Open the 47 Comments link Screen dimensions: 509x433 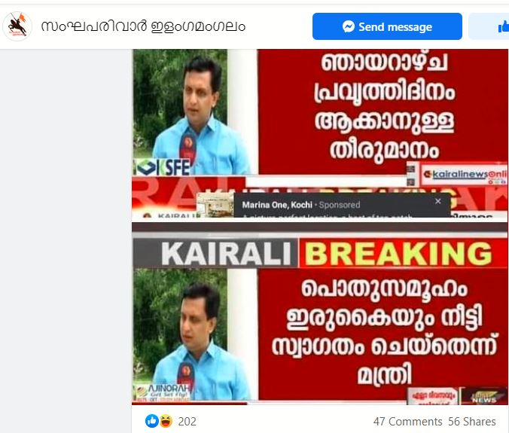click(x=407, y=422)
